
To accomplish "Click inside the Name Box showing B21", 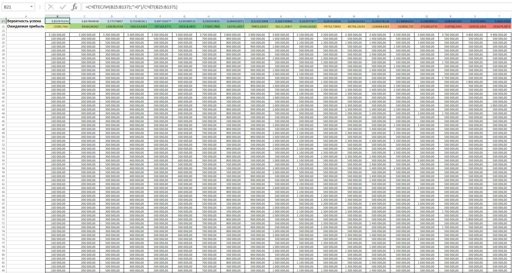I will (15, 7).
